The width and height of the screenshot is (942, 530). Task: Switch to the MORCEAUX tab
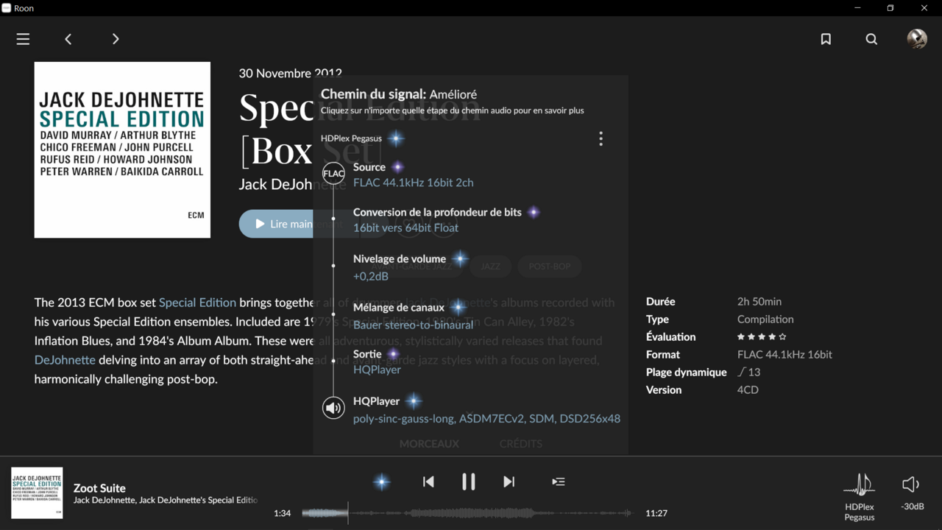429,444
